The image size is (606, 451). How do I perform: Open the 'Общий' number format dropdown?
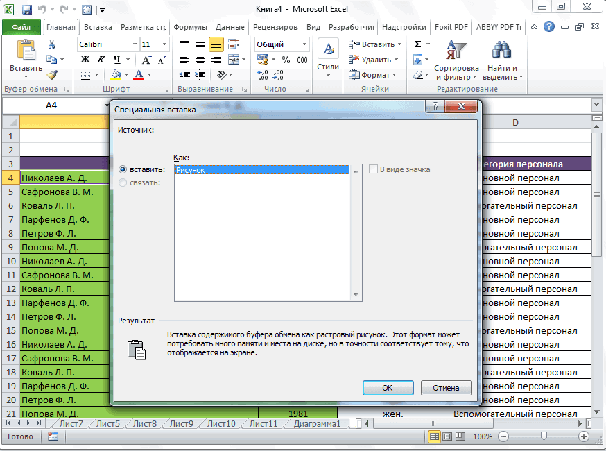[304, 44]
